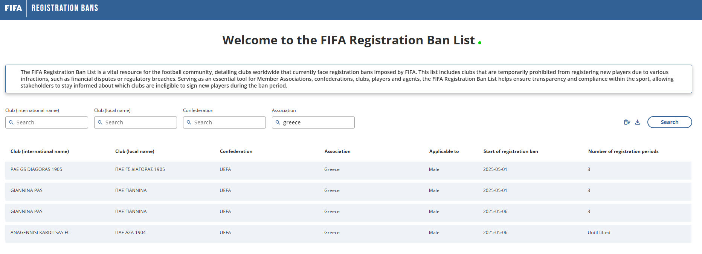This screenshot has height=254, width=702.
Task: Select the ANAGENNISI KARDITSAS FC row
Action: (40, 233)
